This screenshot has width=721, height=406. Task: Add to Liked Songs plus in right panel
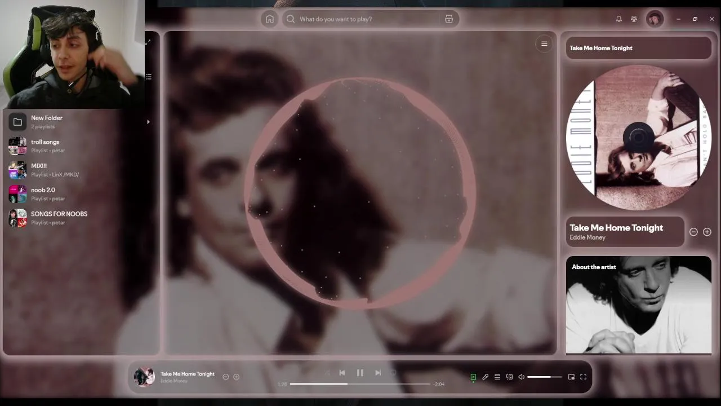click(707, 232)
